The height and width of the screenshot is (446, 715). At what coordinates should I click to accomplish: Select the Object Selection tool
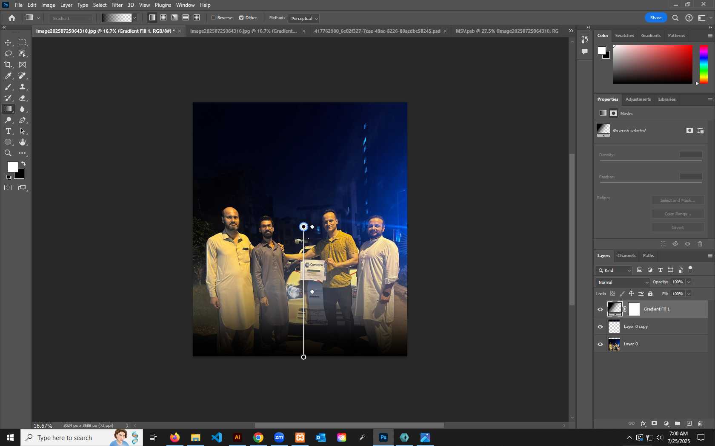point(23,54)
